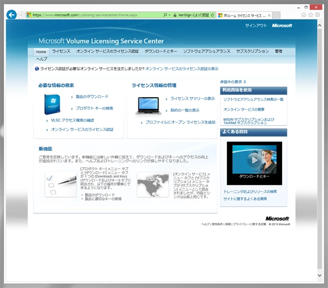Click 契約の一覧の表示 link
The width and height of the screenshot is (328, 288).
(185, 110)
